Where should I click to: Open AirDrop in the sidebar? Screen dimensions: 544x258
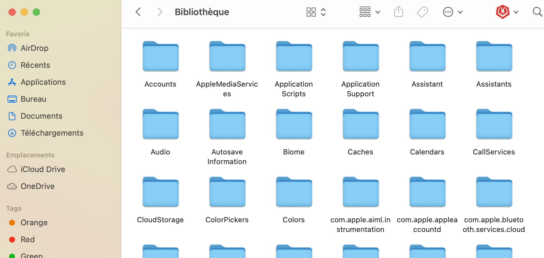tap(34, 48)
